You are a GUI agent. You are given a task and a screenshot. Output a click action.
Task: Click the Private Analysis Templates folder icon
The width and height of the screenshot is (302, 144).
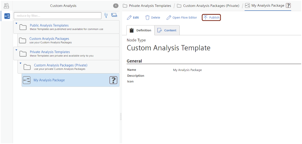pos(23,54)
